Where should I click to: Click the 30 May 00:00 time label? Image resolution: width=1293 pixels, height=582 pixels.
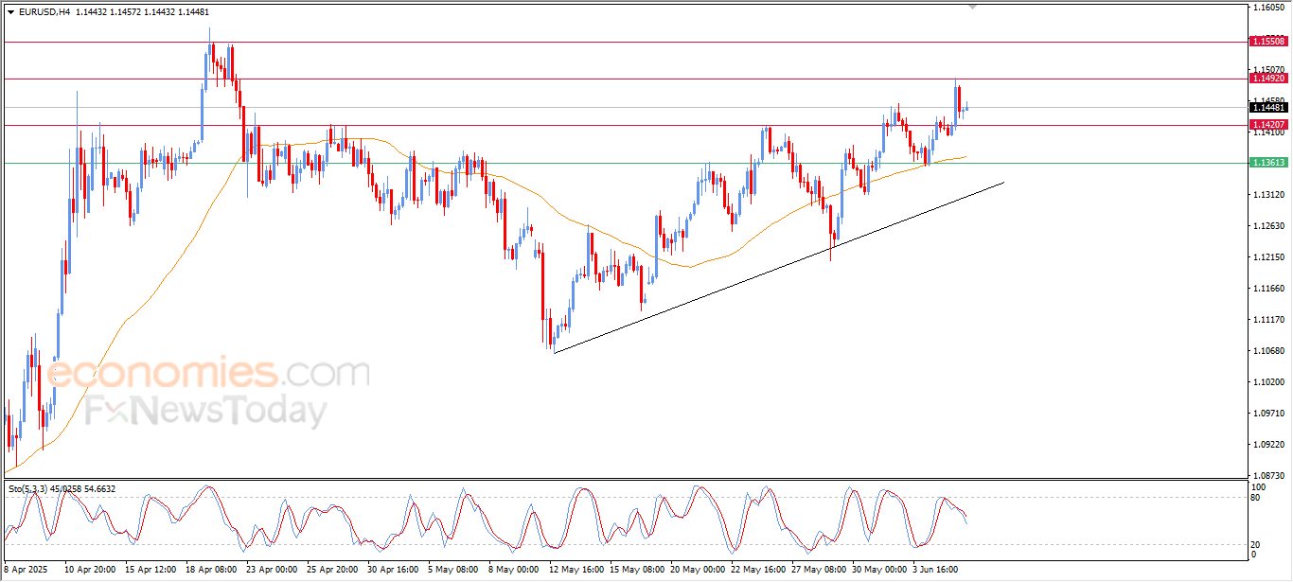pyautogui.click(x=877, y=571)
